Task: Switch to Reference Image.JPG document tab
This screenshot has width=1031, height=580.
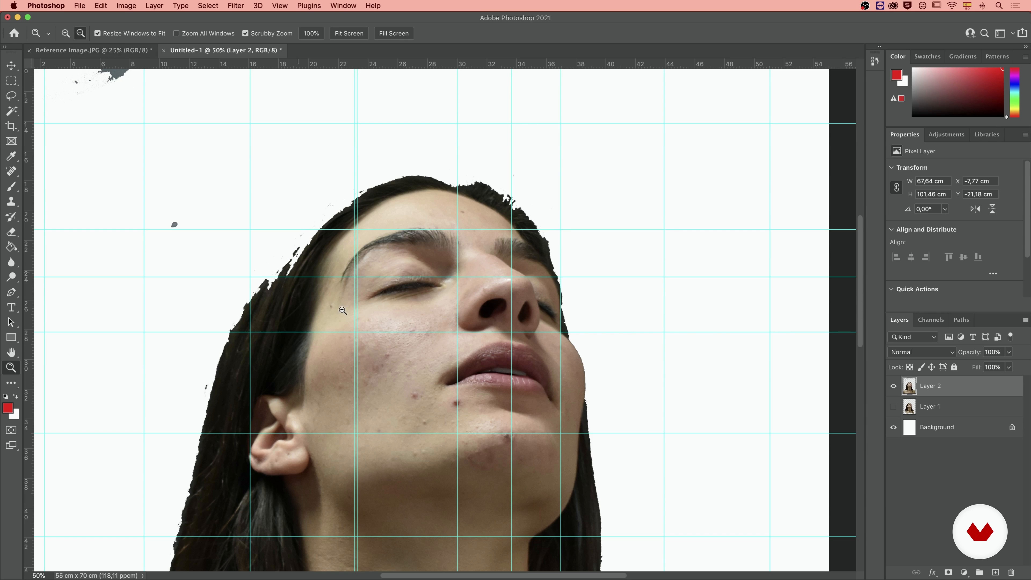Action: (94, 50)
